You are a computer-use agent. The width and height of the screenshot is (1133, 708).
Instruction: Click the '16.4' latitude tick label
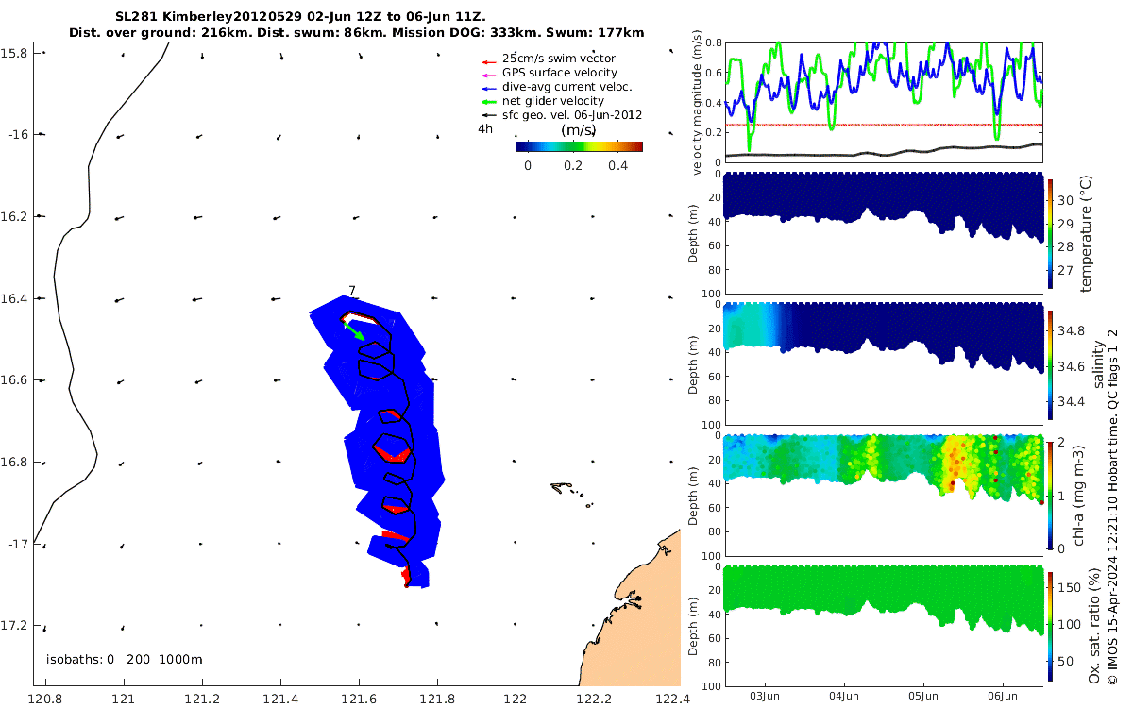(14, 298)
